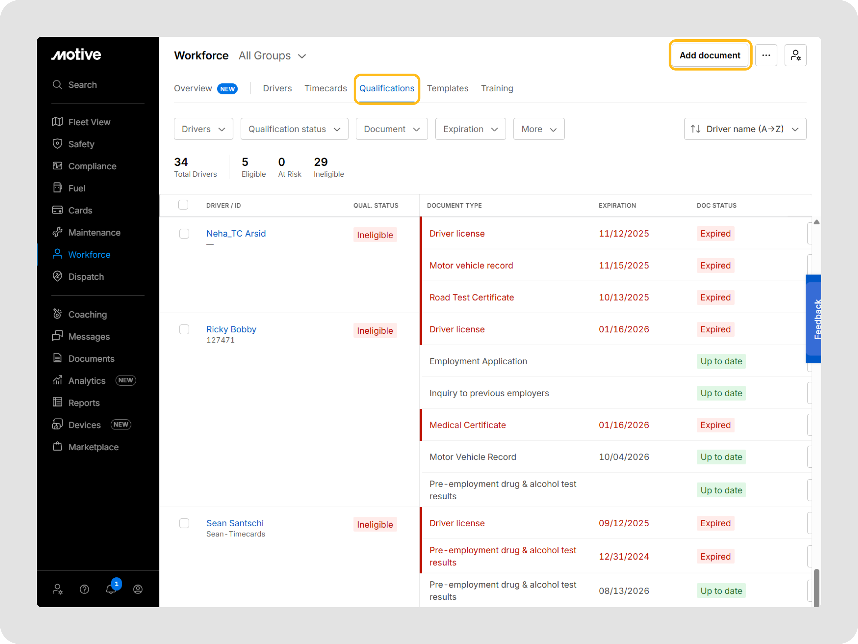Screen dimensions: 858x644
Task: Open Maintenance from the sidebar
Action: click(94, 232)
